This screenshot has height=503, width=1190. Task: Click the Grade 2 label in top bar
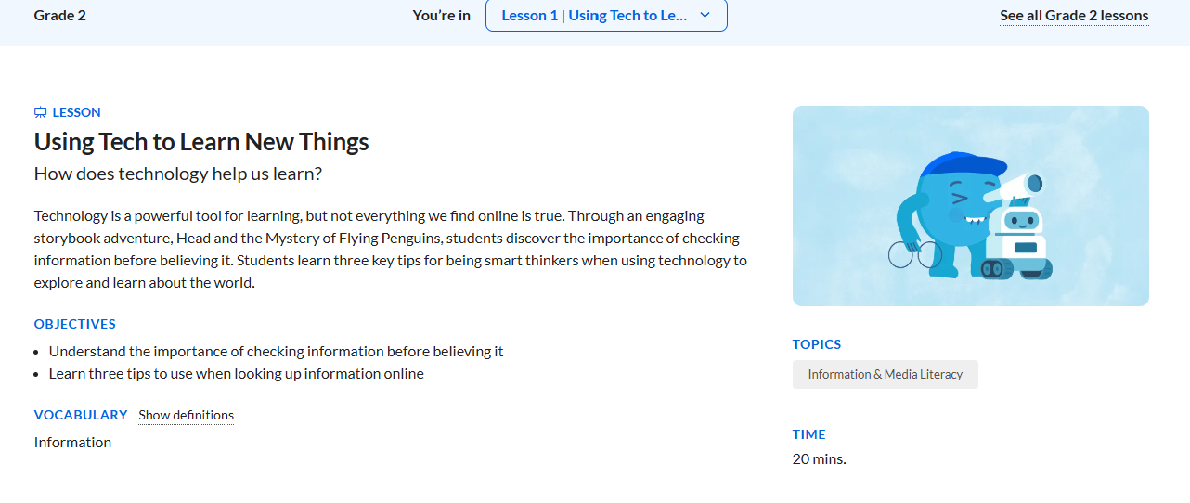point(60,16)
